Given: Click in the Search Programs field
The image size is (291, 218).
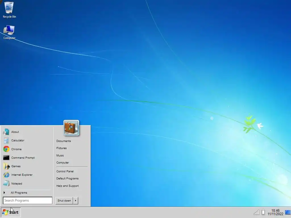Looking at the screenshot, I should click(x=28, y=200).
